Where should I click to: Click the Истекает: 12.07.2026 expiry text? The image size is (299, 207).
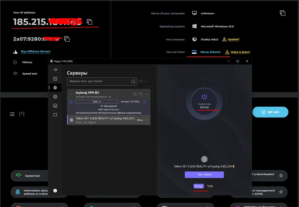click(130, 102)
